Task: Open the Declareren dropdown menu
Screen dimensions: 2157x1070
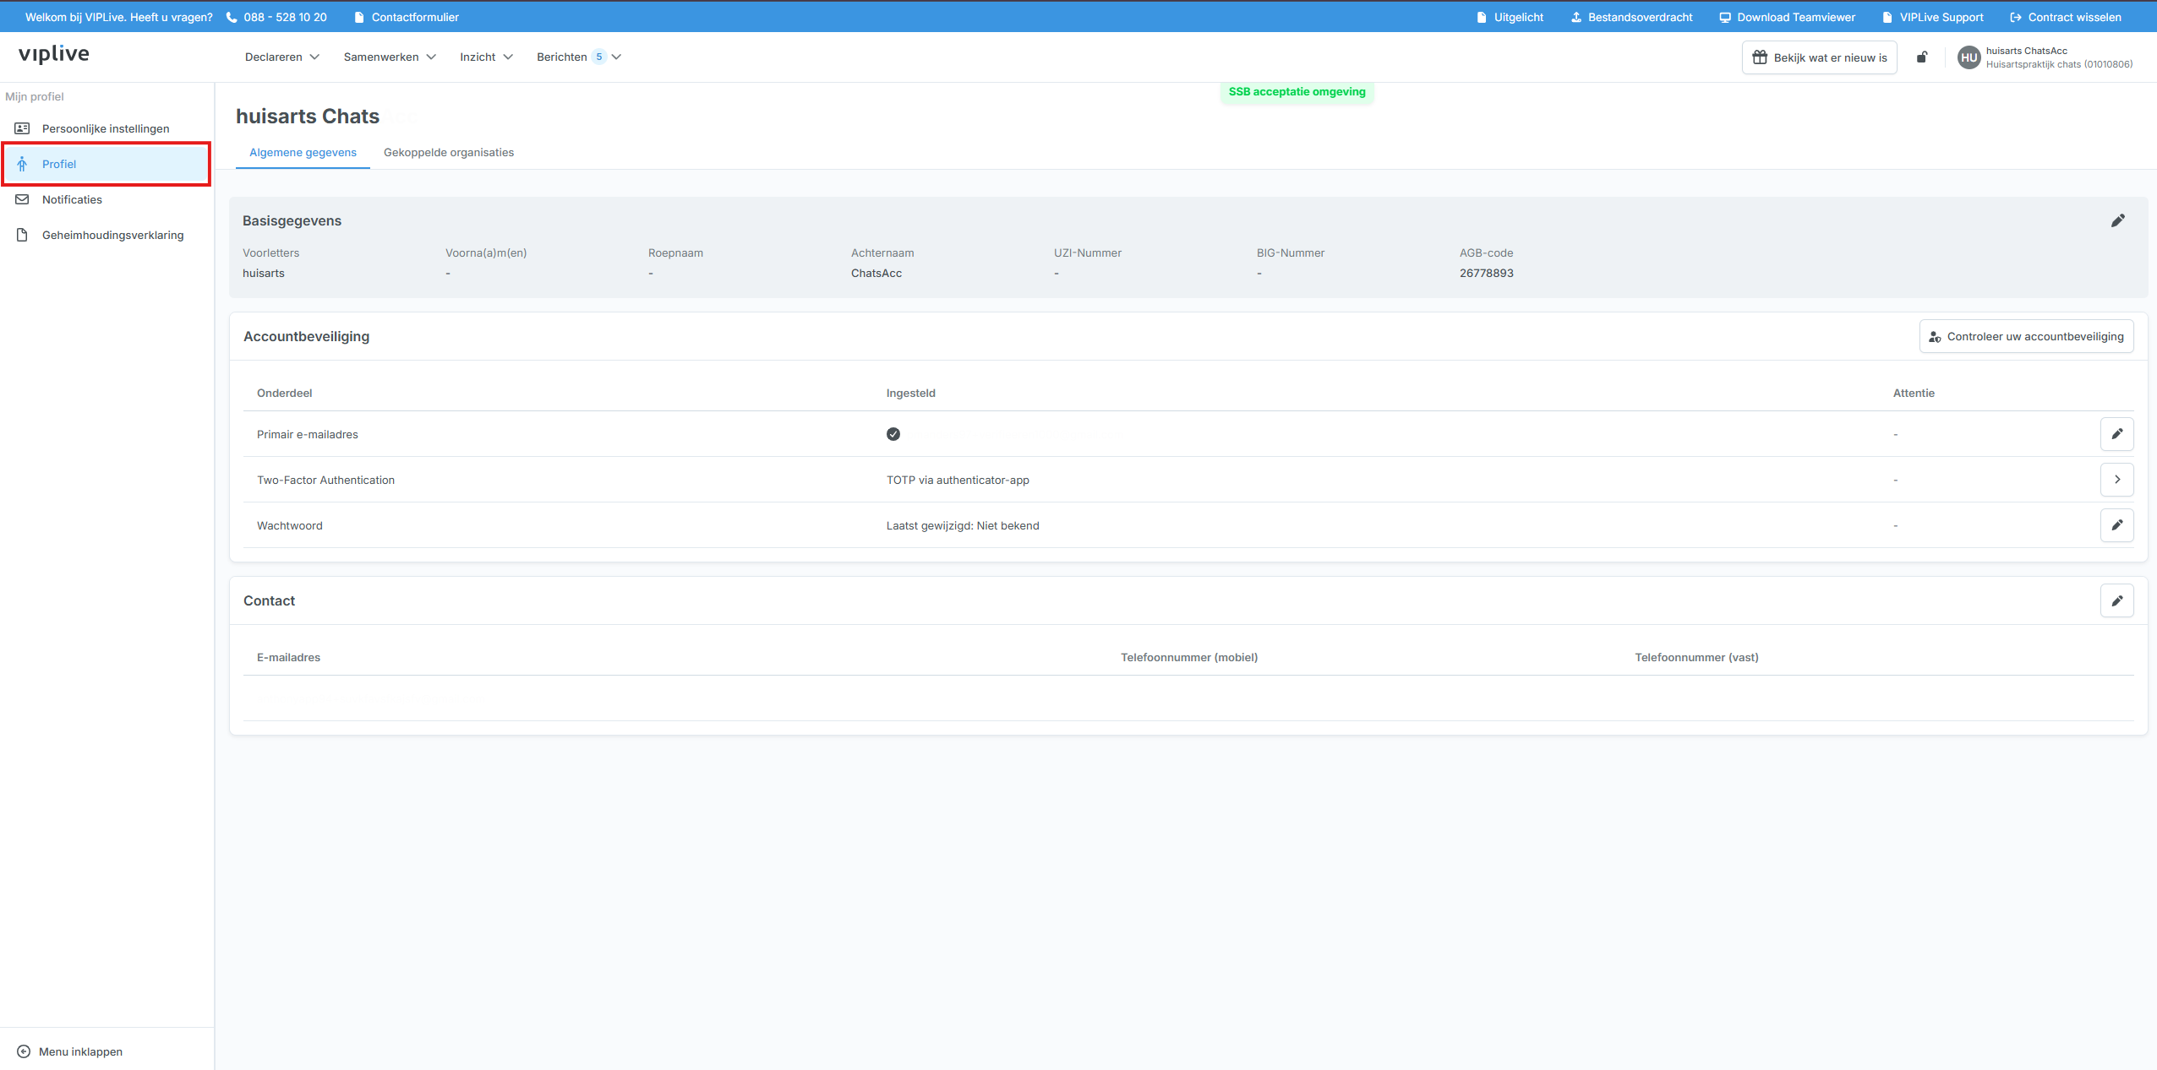Action: point(282,57)
